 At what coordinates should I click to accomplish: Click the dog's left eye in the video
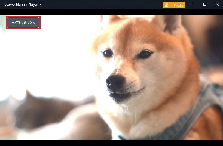point(107,53)
